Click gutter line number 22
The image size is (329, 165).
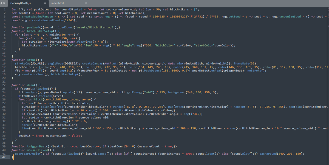pyautogui.click(x=4, y=85)
